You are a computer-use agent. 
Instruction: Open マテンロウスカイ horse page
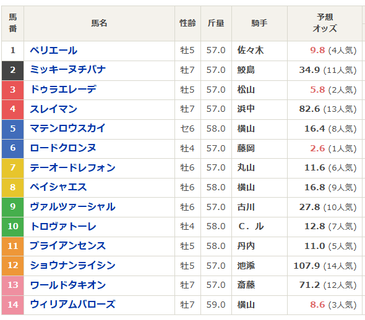pos(67,128)
